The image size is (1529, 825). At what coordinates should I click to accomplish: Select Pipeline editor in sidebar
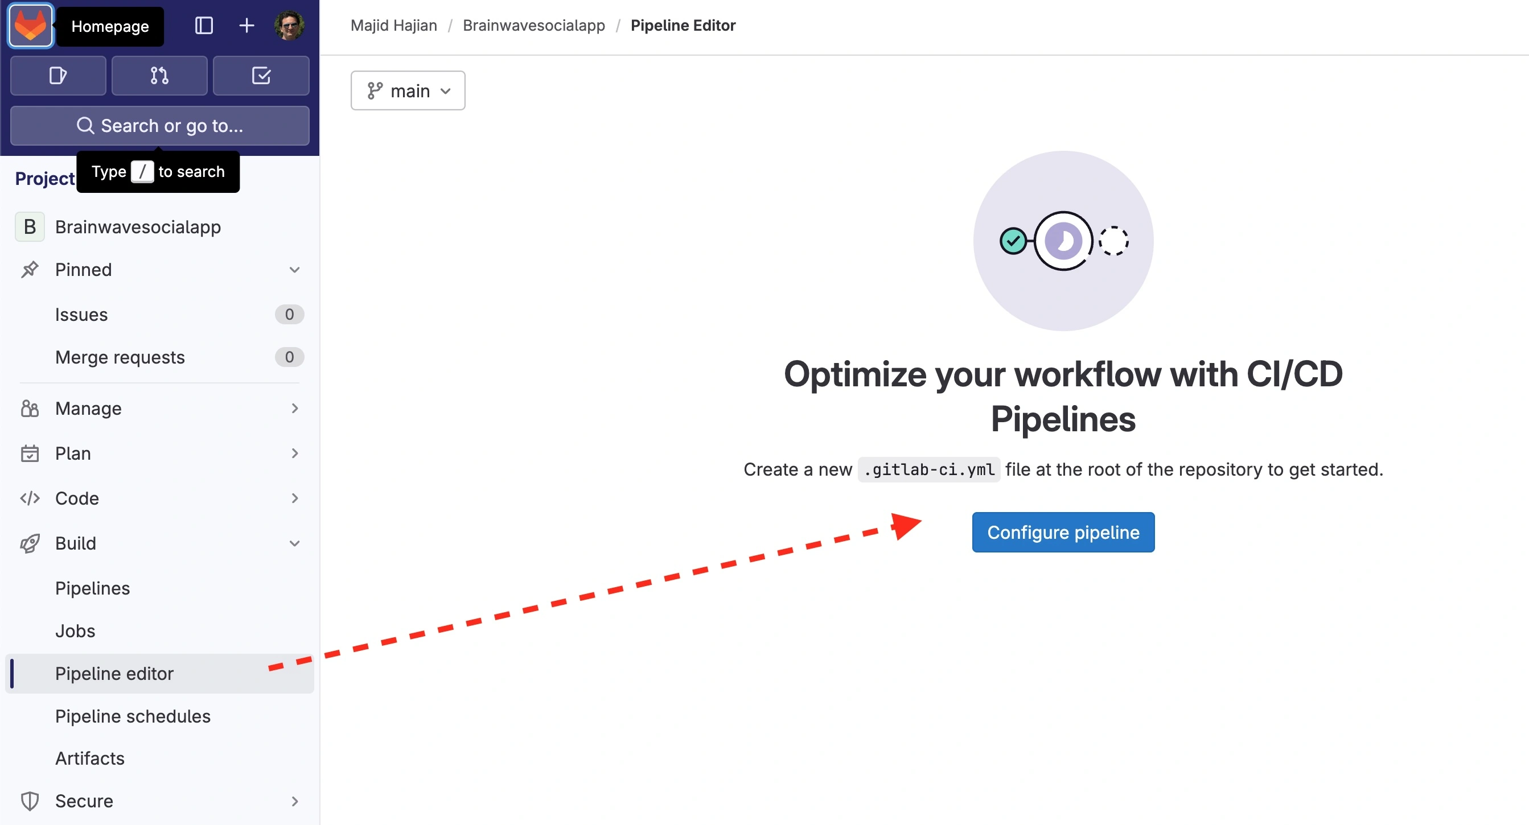pos(159,674)
